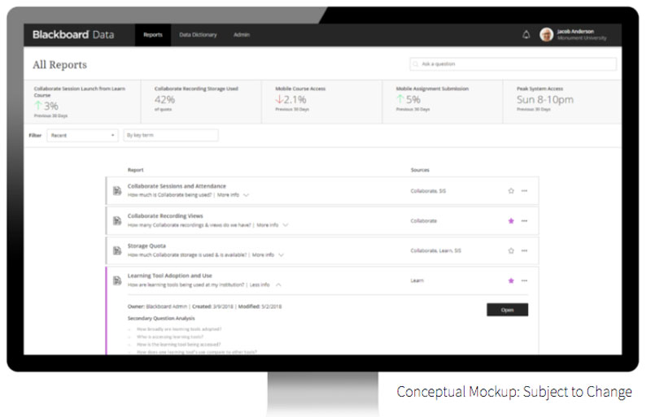Select the Peak System Access metric card

562,102
